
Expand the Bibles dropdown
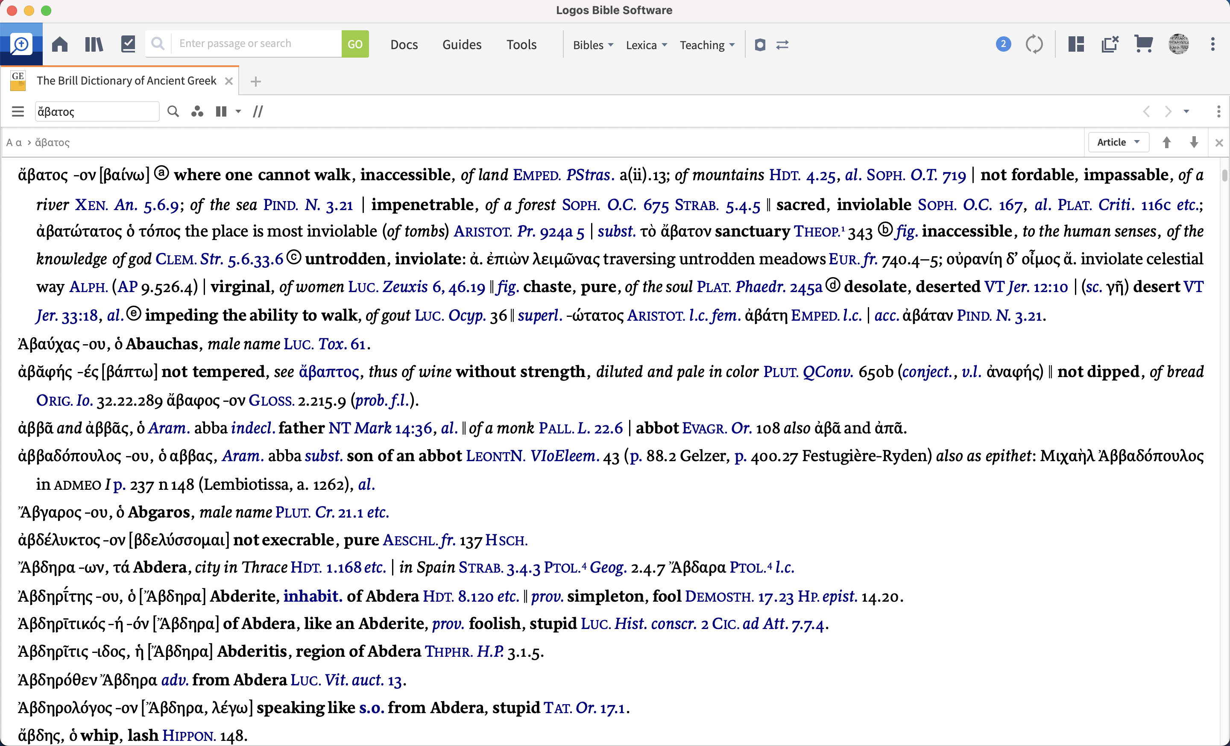coord(592,45)
